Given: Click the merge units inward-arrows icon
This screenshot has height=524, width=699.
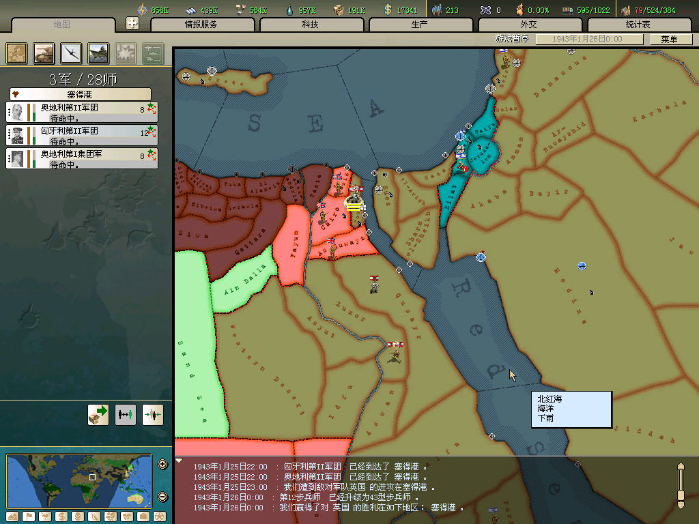Looking at the screenshot, I should point(152,415).
